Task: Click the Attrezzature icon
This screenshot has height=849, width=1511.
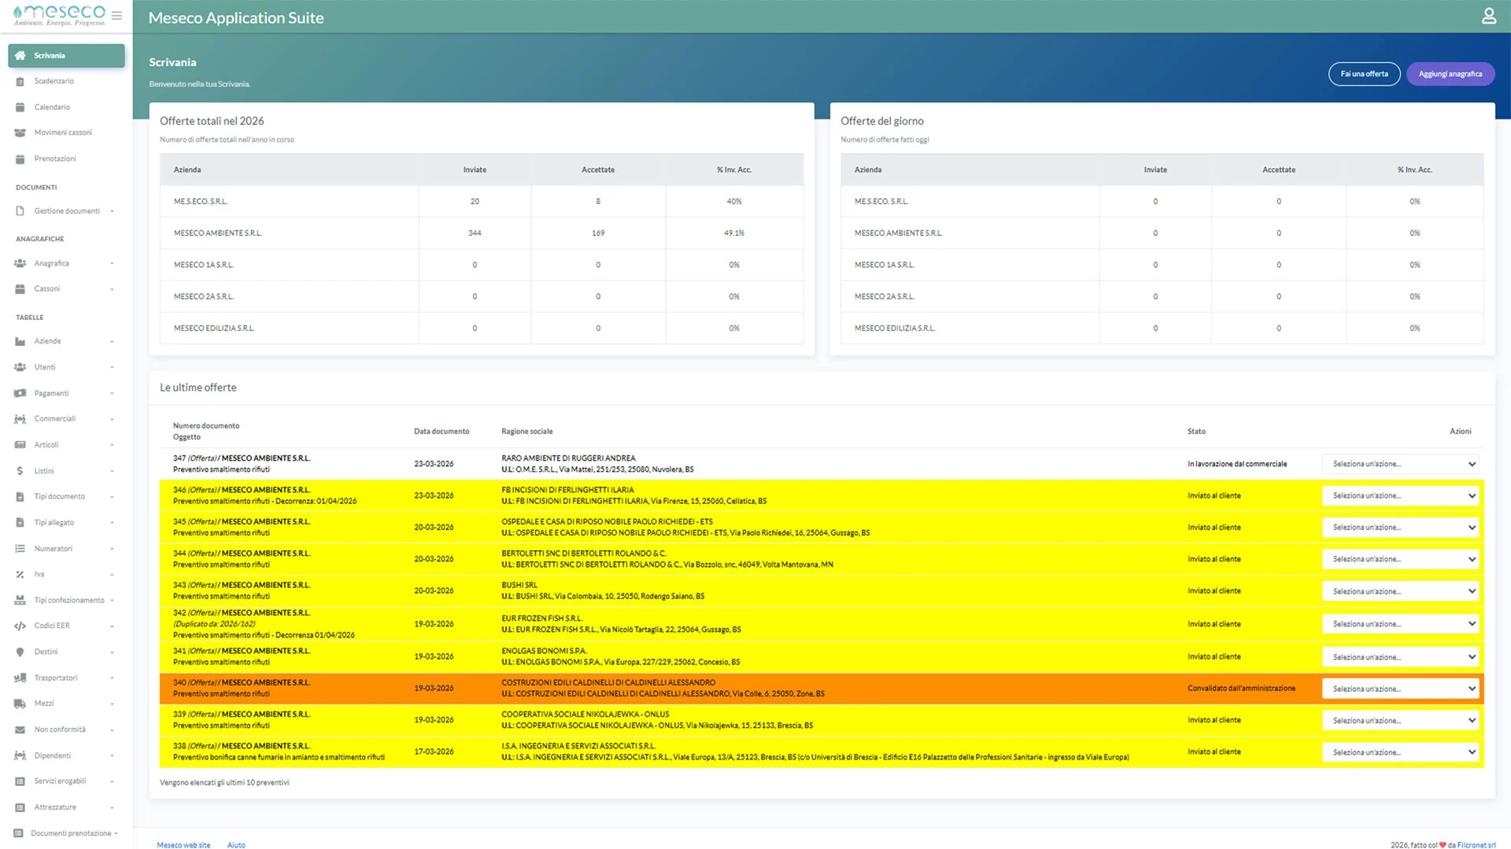Action: (20, 807)
